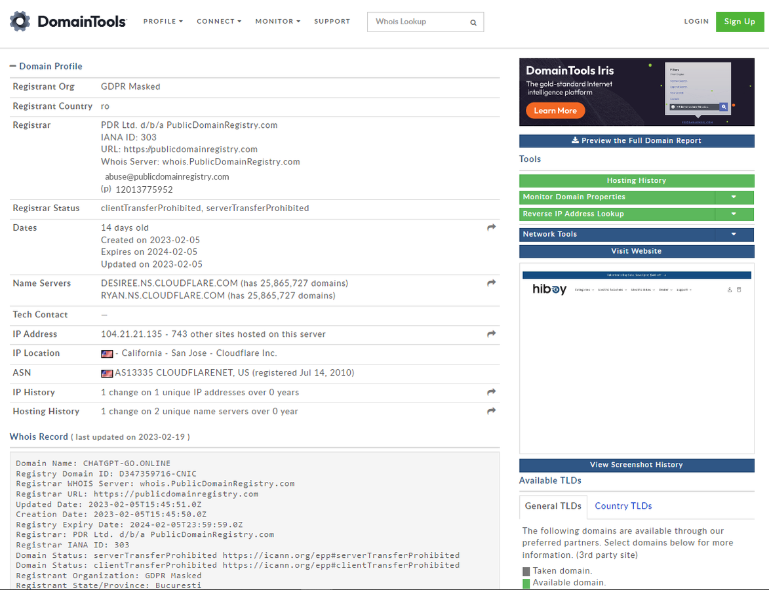Screen dimensions: 769x590
Task: Click the hiboy website screenshot thumbnail
Action: 637,358
